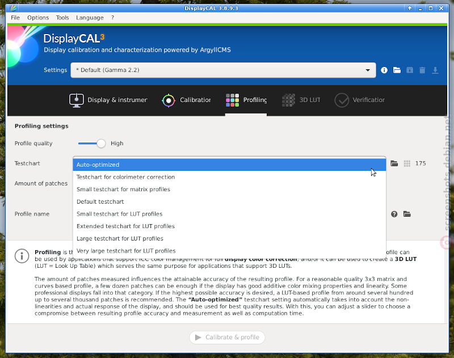Open the File menu
Screen dimensions: 454x358
click(15, 18)
